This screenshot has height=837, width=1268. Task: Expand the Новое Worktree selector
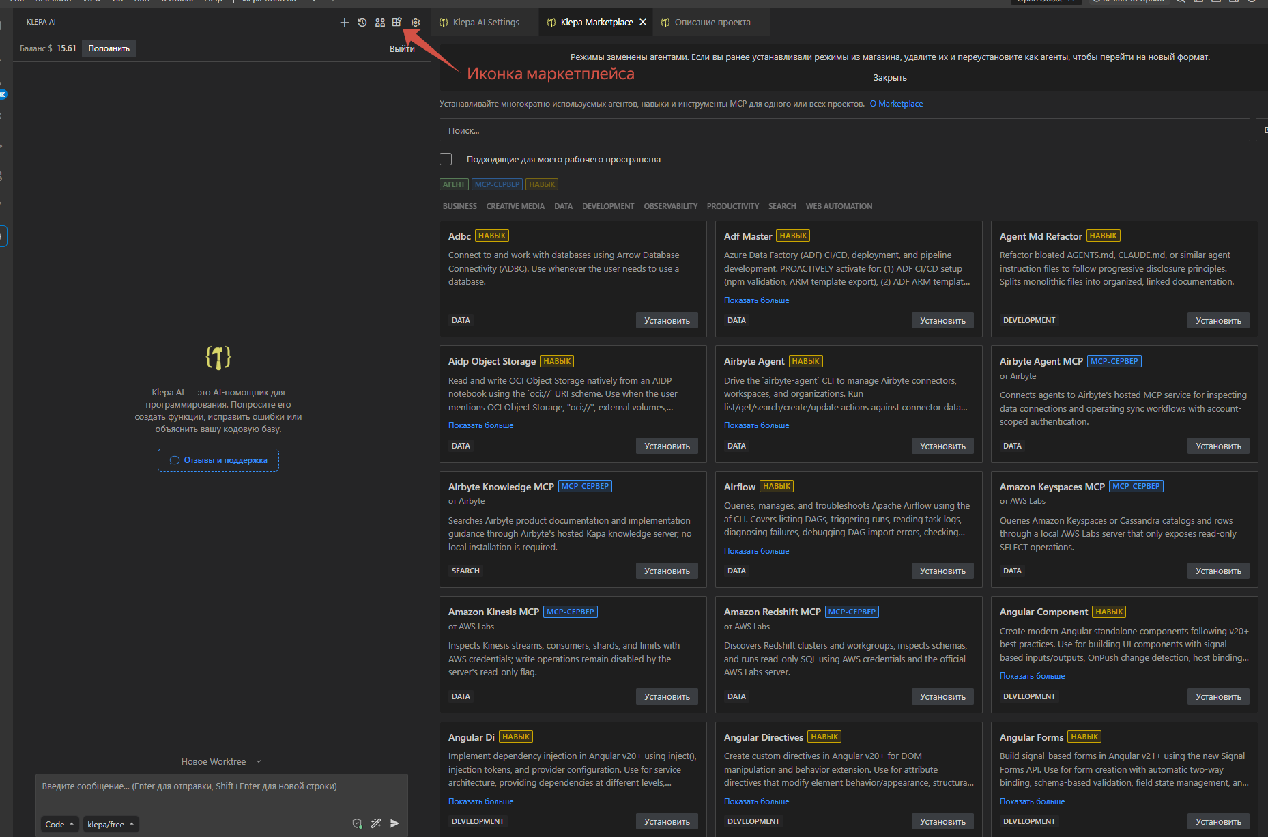pyautogui.click(x=221, y=761)
